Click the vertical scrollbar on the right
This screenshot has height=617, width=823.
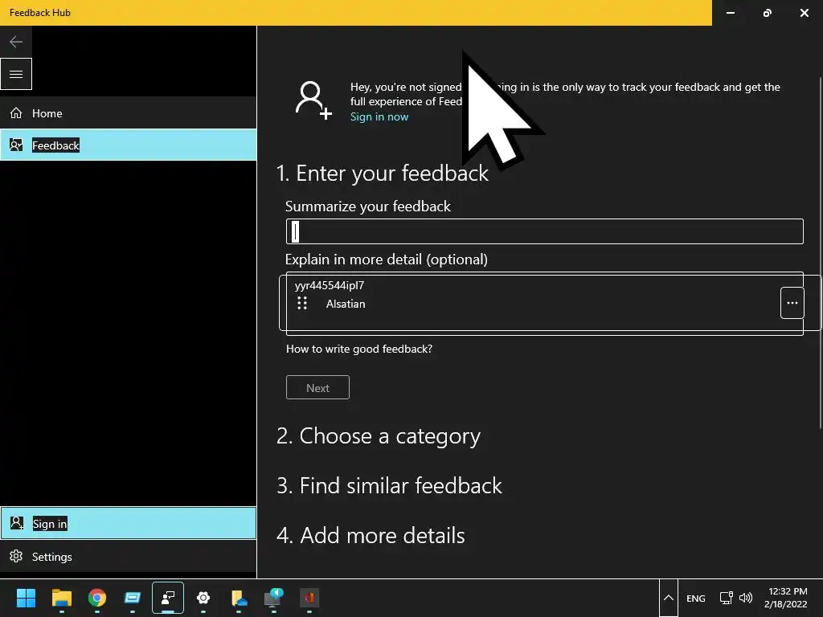821,251
